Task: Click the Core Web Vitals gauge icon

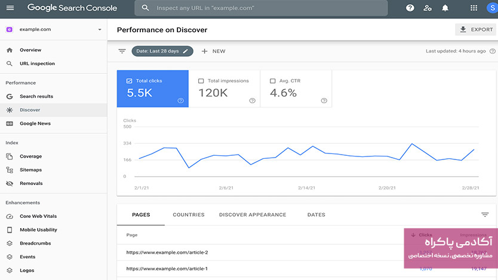Action: click(10, 216)
